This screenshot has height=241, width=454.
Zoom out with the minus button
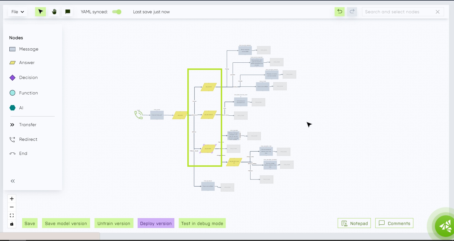point(12,207)
